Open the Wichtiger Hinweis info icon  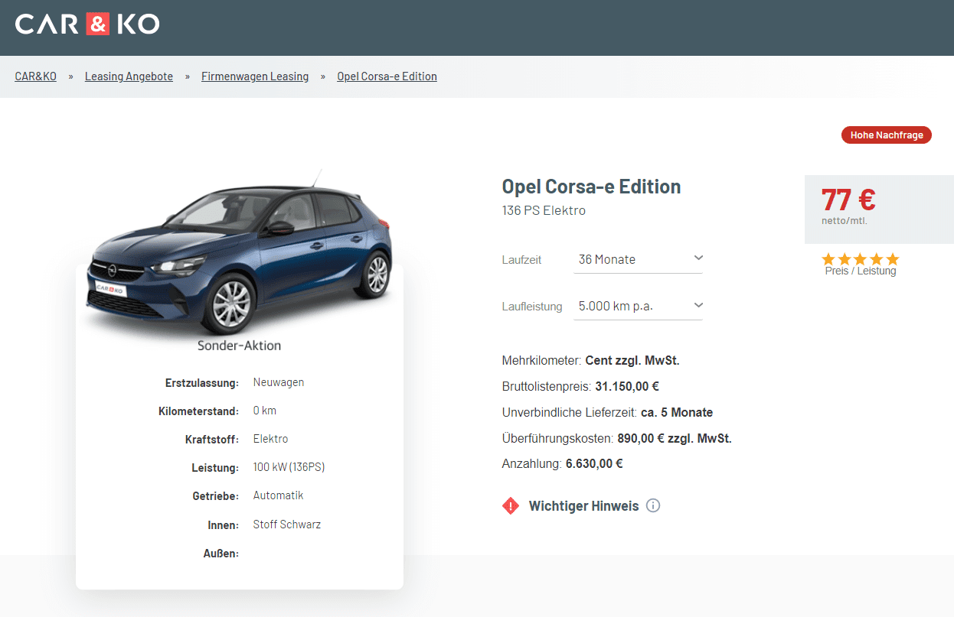[653, 506]
